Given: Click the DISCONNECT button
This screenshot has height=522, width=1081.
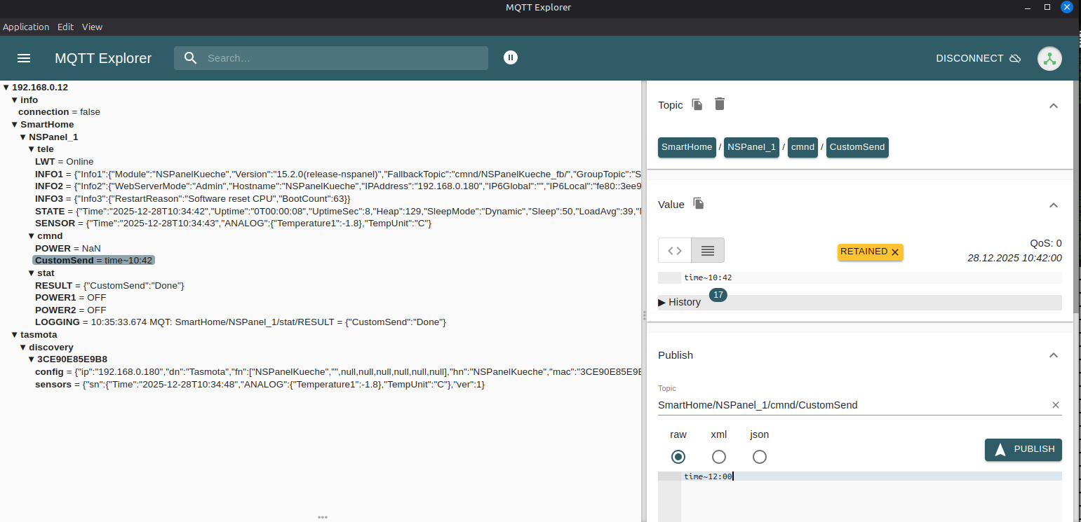Looking at the screenshot, I should (x=978, y=58).
